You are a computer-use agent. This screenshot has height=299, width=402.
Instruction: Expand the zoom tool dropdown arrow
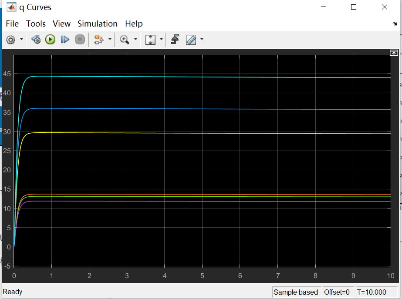(x=135, y=40)
